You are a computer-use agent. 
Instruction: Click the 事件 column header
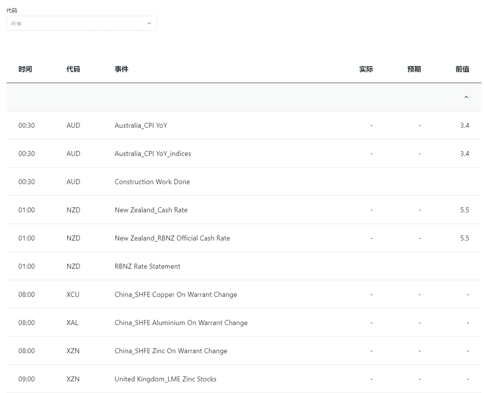tap(122, 69)
